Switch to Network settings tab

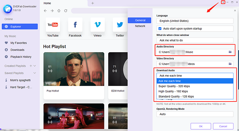140,26
